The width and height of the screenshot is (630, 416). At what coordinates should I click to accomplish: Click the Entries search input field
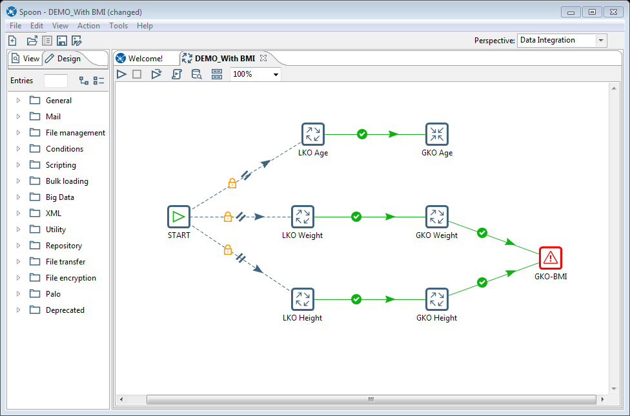[x=56, y=81]
